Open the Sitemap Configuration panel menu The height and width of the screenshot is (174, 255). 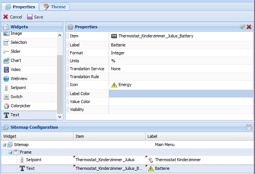249,127
